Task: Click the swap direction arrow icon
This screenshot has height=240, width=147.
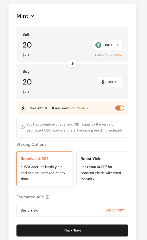Action: tap(72, 63)
